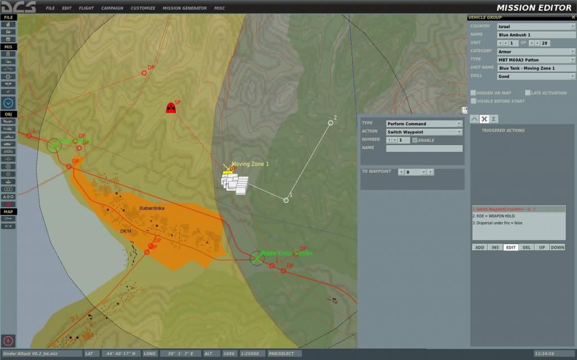Select the ROE = WEAPON HOLD action entry
577x360 pixels.
coord(496,216)
